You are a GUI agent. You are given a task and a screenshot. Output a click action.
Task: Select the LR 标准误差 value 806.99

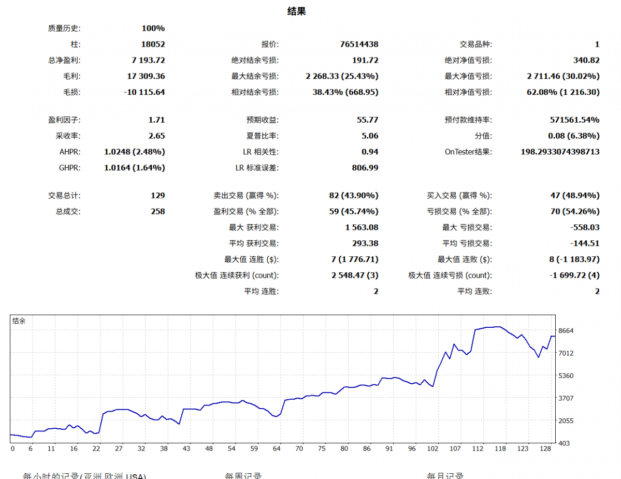365,167
